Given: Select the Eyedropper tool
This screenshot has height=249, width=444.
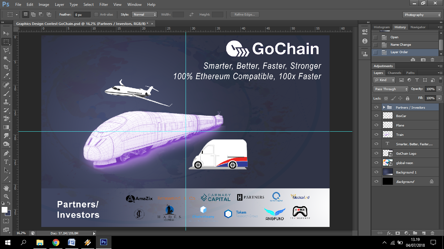Looking at the screenshot, I should point(6,76).
